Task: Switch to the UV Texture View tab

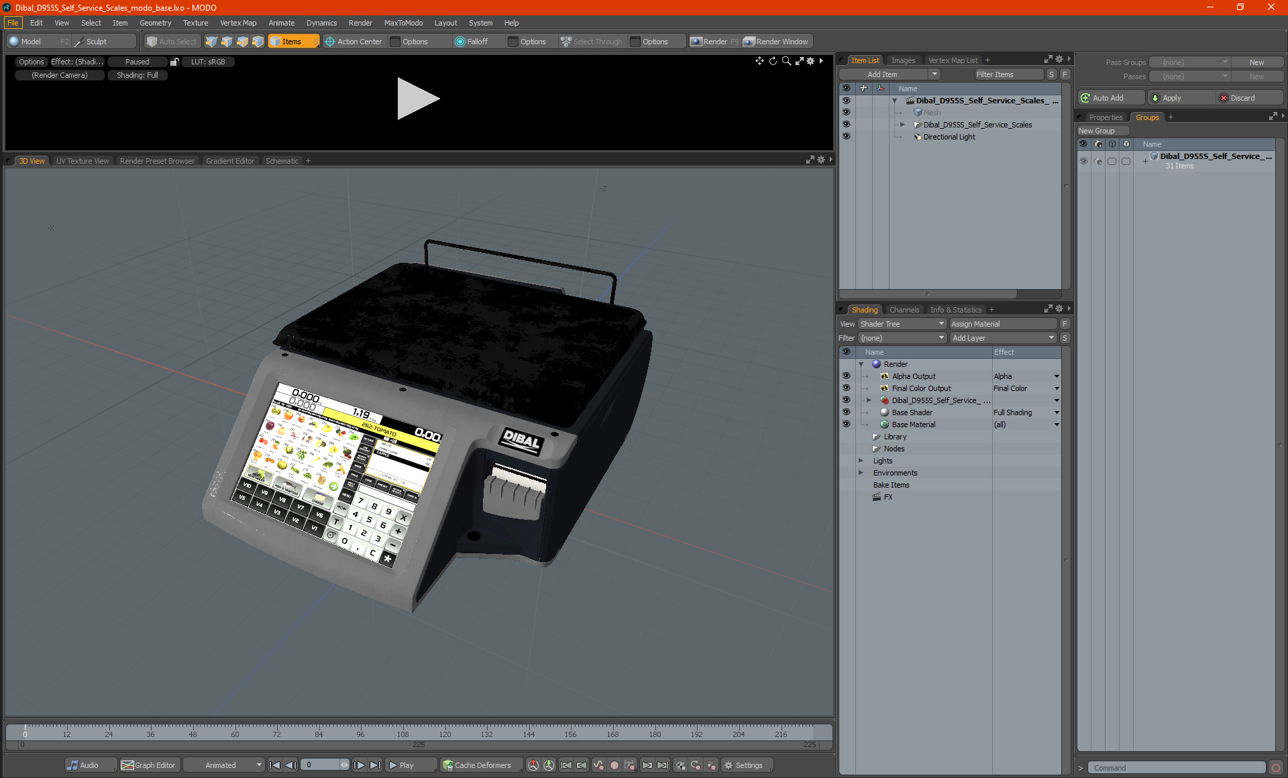Action: [x=82, y=161]
